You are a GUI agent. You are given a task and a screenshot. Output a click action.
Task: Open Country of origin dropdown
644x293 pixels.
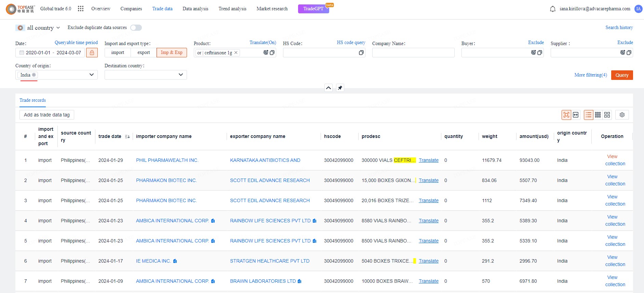tap(56, 75)
